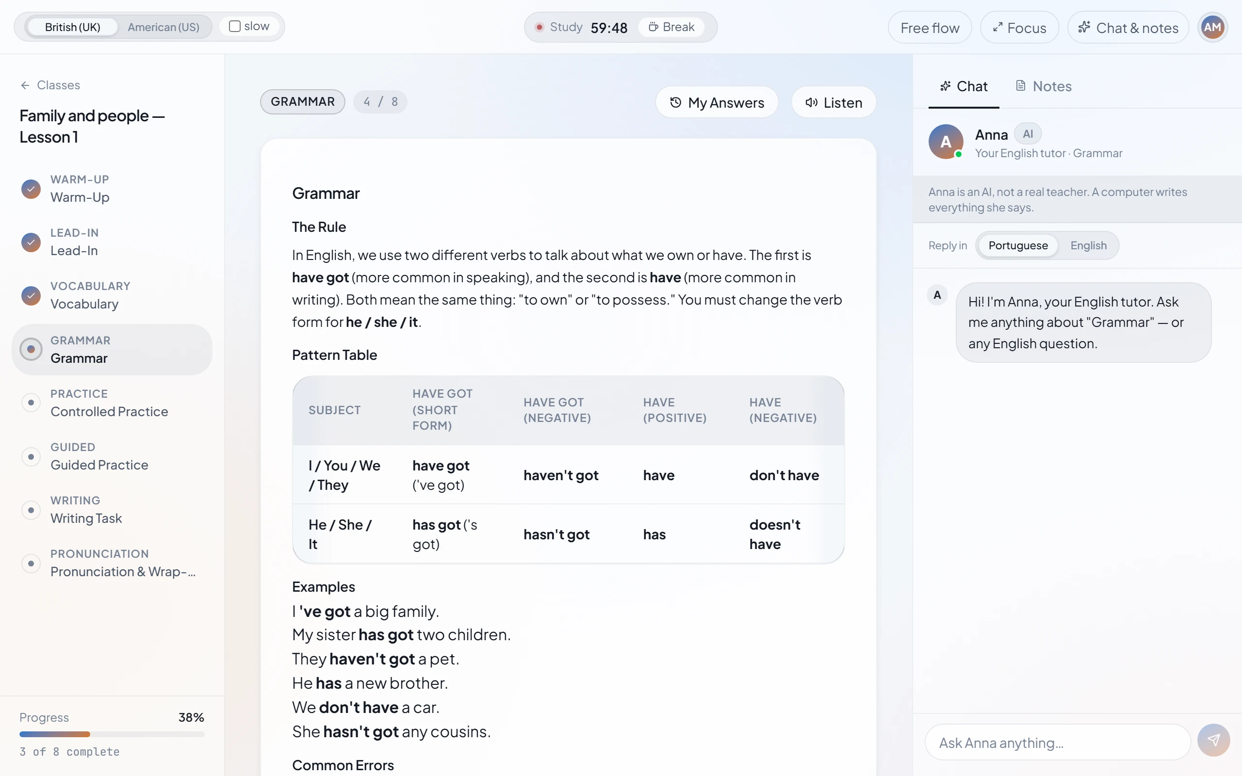Switch to the Notes tab
1242x776 pixels.
[x=1044, y=86]
